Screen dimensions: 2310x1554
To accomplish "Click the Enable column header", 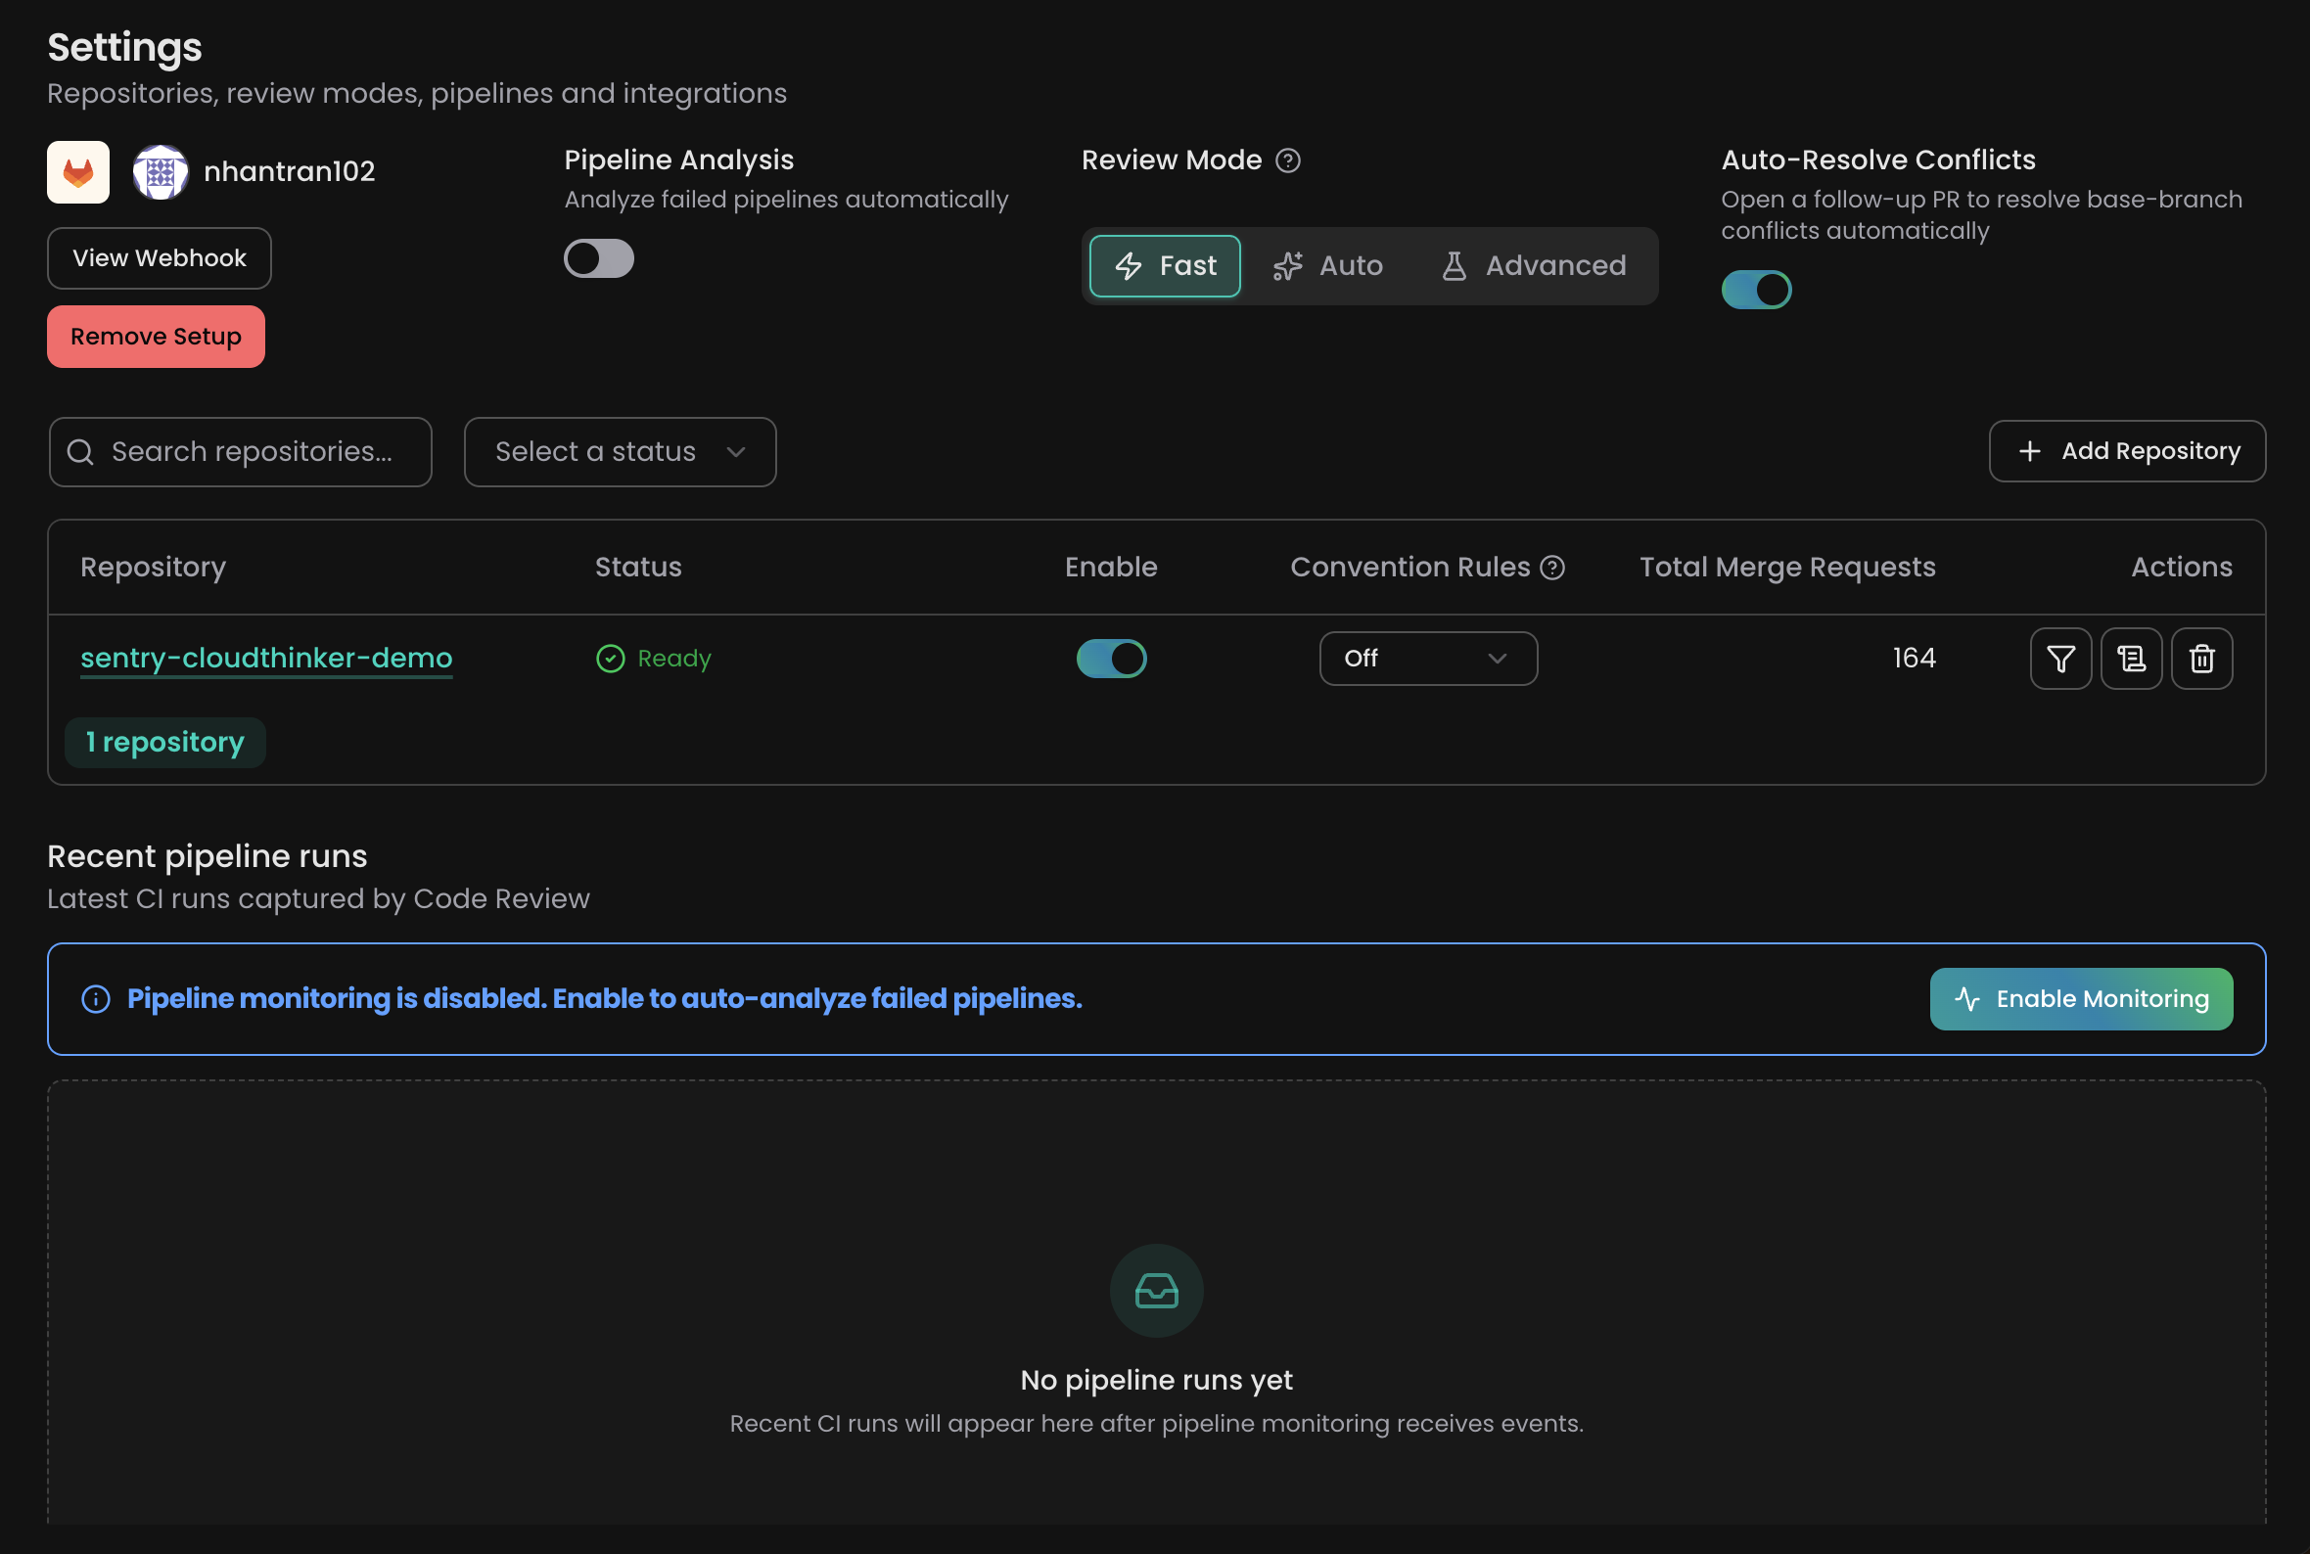I will [1111, 568].
